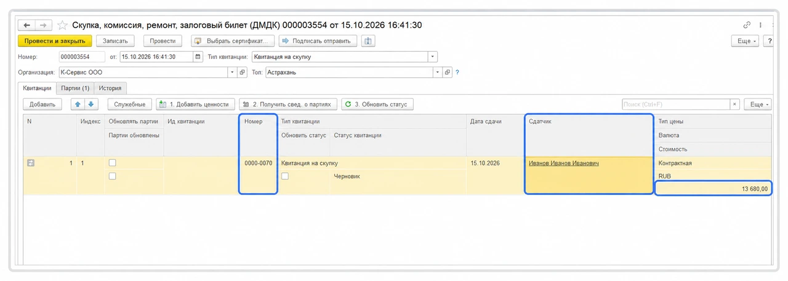
Task: Open the Организация record via its open icon
Action: 242,73
